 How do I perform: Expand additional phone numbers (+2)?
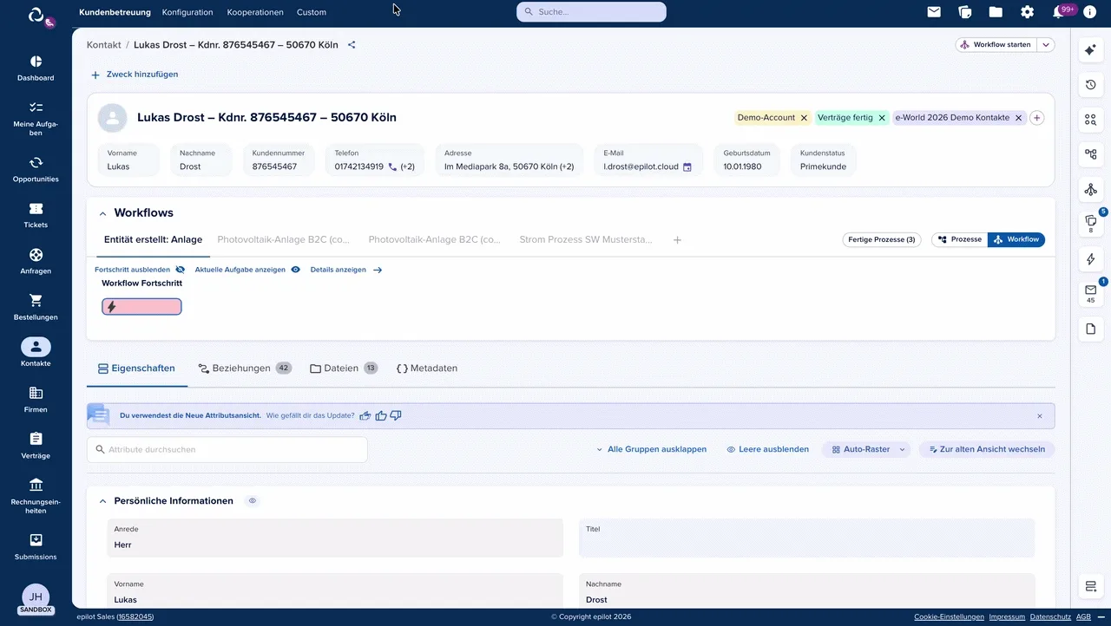click(407, 166)
